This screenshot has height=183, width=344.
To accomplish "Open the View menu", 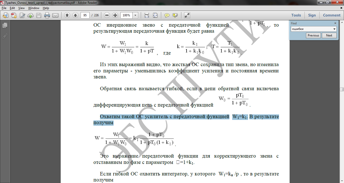I will tap(21, 8).
